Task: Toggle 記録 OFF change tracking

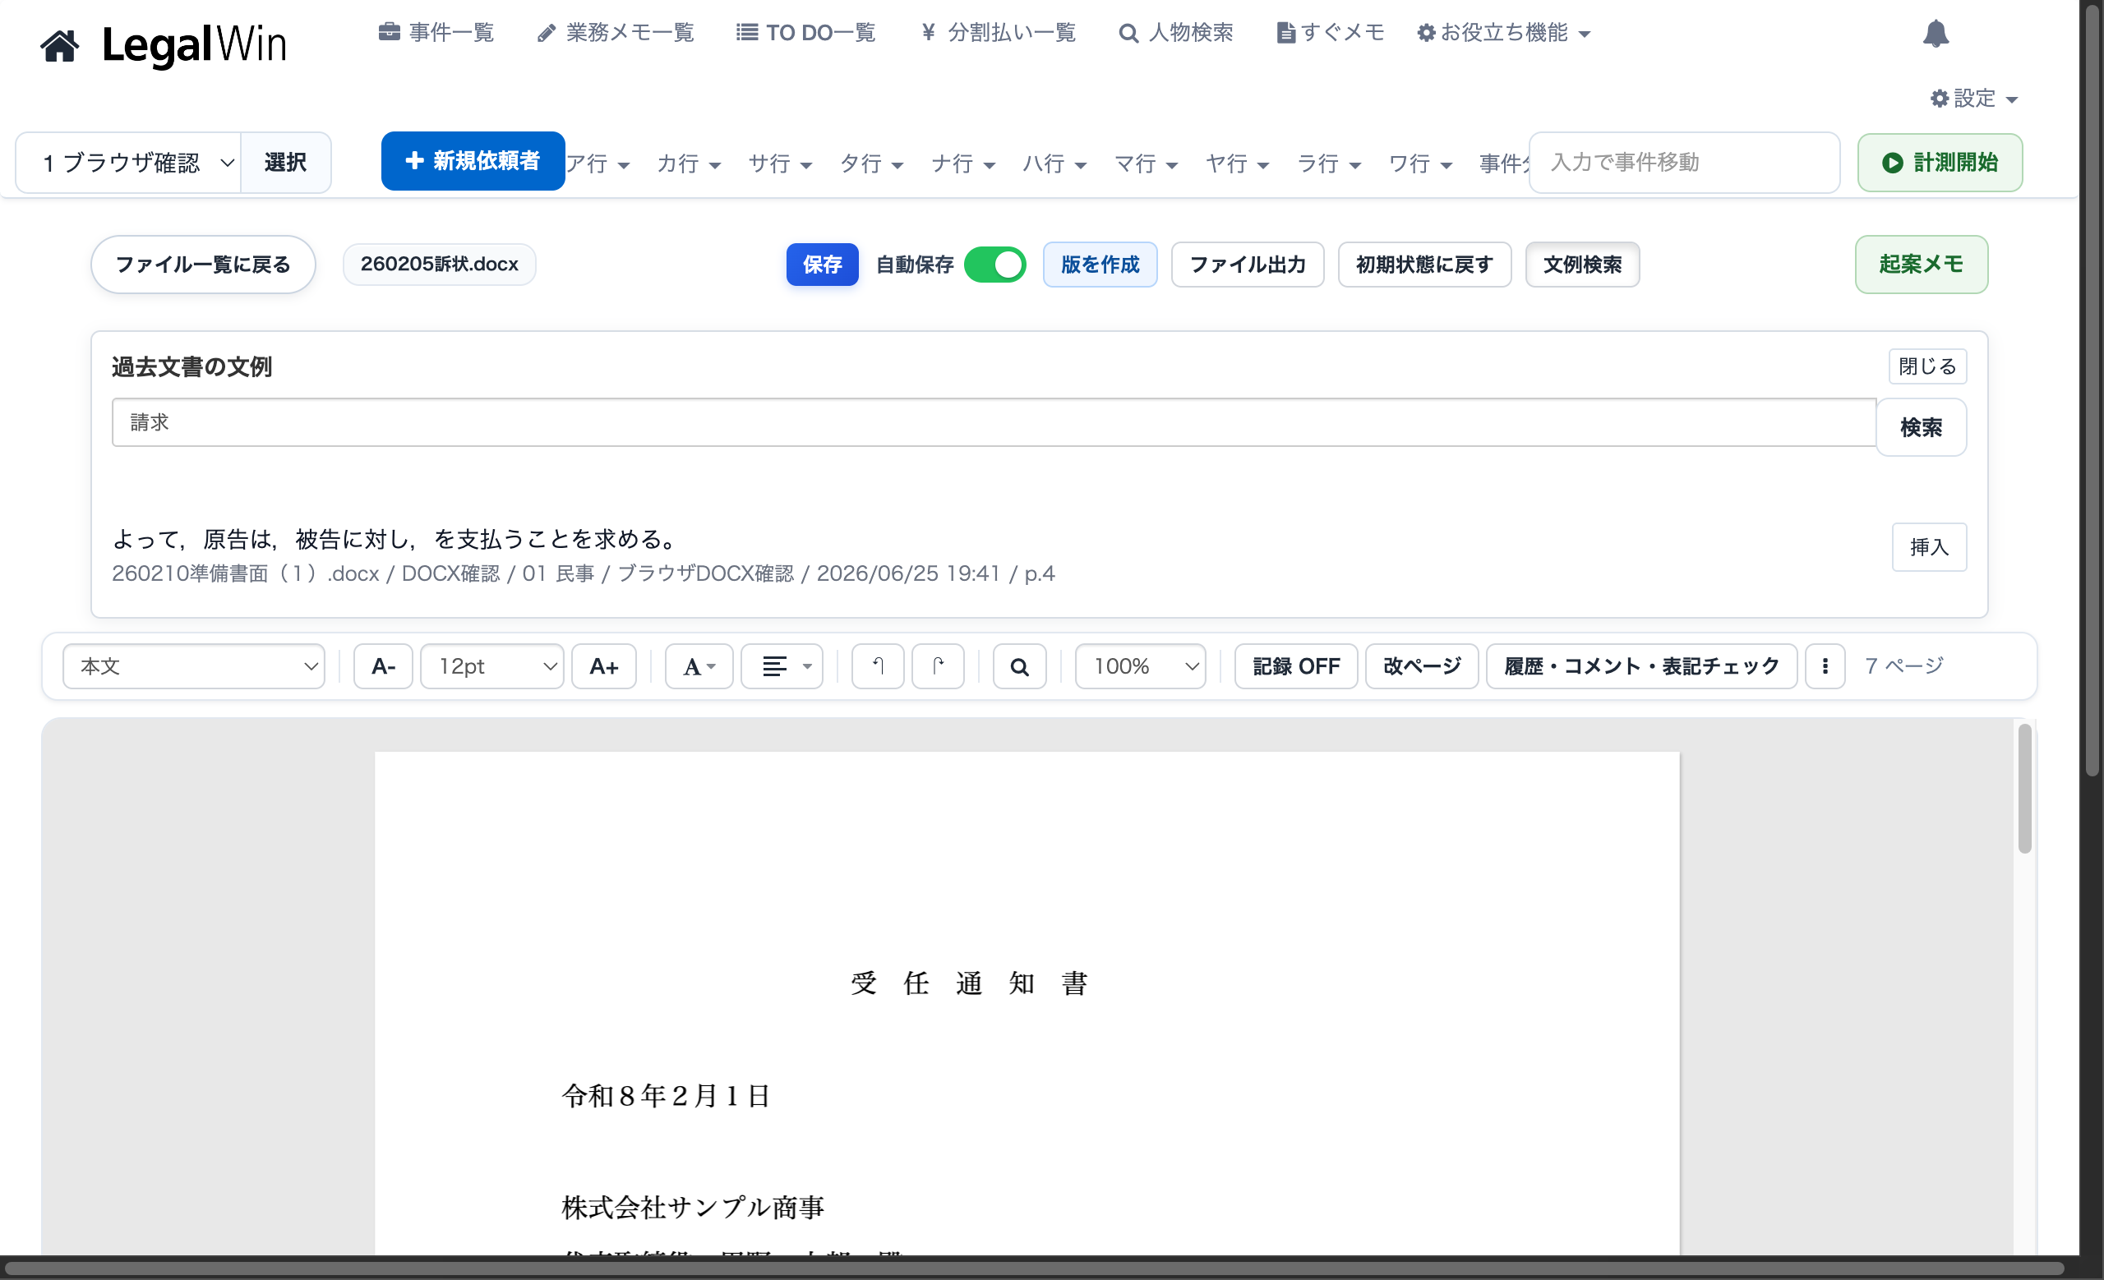Action: click(1295, 665)
